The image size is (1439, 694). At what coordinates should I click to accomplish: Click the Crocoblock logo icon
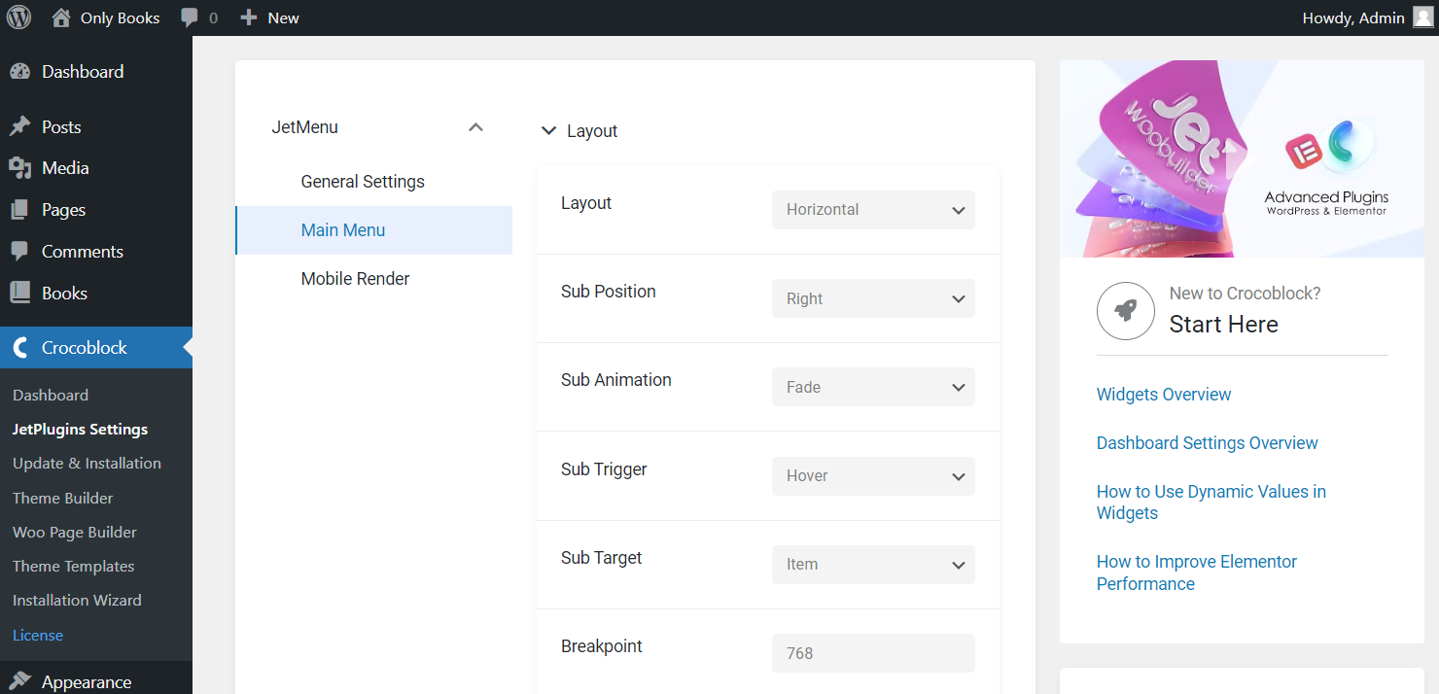click(x=19, y=348)
